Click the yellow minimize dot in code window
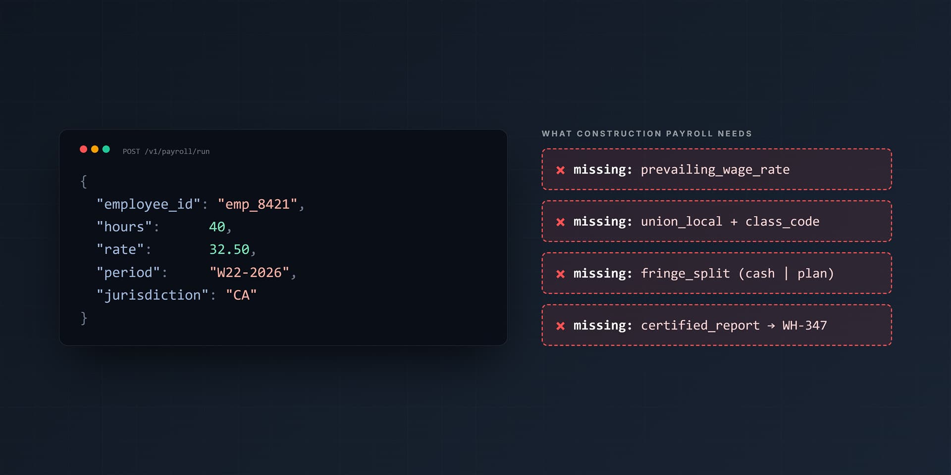The height and width of the screenshot is (475, 951). (95, 149)
